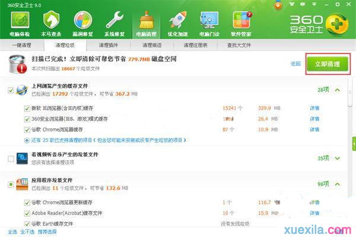Viewport: 356px width, 237px height.
Task: Open 详情 for Chrome浏览器更新缓存
Action: tap(314, 202)
